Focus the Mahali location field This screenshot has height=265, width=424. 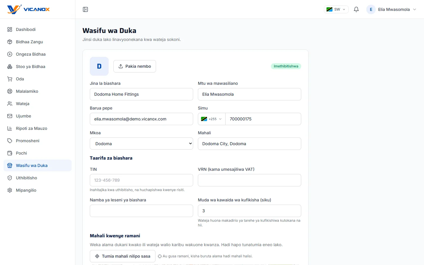pyautogui.click(x=249, y=144)
